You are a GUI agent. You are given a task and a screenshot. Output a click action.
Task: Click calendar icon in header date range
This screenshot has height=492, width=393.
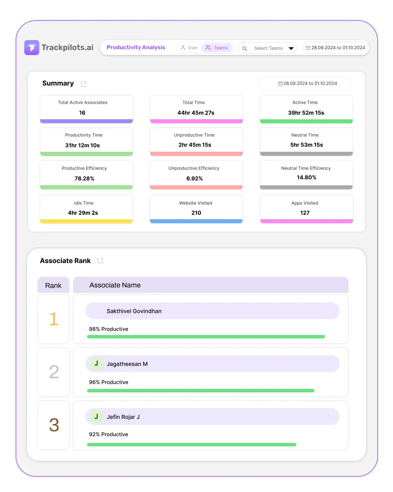(x=308, y=48)
